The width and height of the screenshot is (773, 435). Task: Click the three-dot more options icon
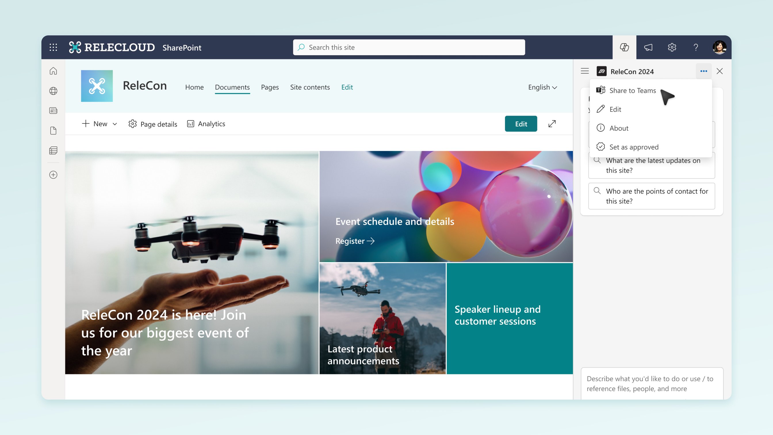coord(703,71)
